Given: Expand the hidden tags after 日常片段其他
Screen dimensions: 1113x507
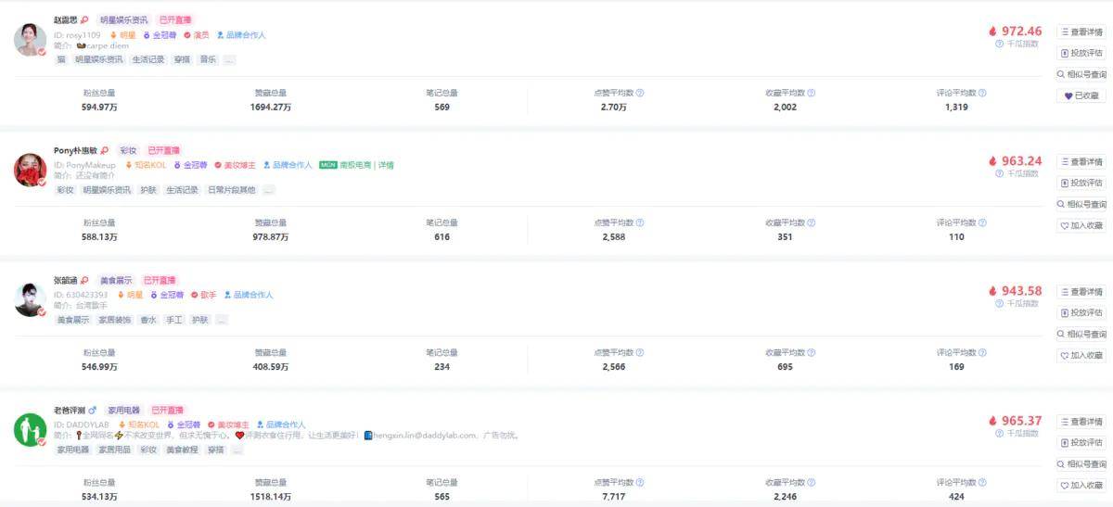Looking at the screenshot, I should pos(268,190).
